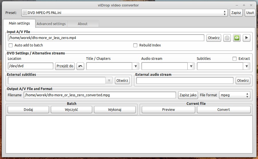Screen dimensions: 258x159
Task: Close the viDrop window
Action: point(251,5)
